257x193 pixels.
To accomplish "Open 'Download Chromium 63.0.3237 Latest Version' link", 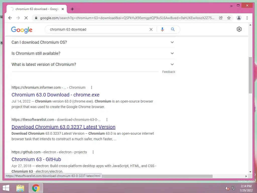I will click(x=63, y=127).
